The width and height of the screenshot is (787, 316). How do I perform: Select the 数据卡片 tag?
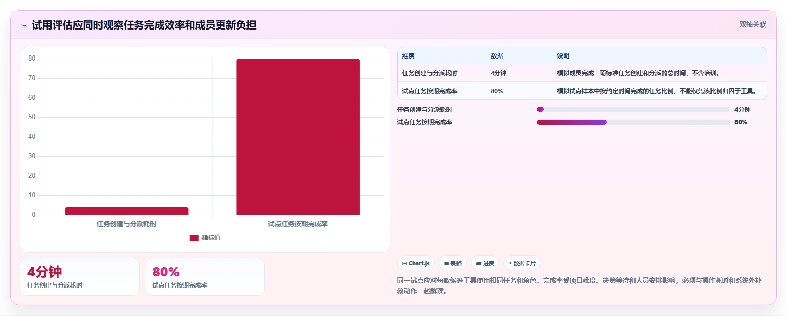coord(522,263)
